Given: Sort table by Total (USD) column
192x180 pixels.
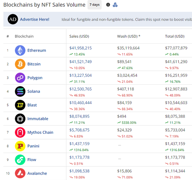Looking at the screenshot, I should click(174, 36).
